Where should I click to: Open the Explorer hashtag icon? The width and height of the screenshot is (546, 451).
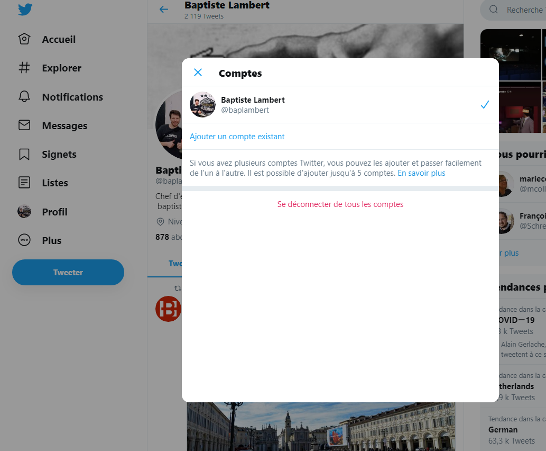(24, 68)
